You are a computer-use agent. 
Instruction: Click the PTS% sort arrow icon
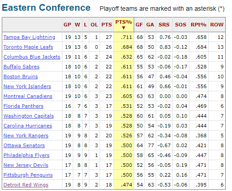click(x=123, y=28)
